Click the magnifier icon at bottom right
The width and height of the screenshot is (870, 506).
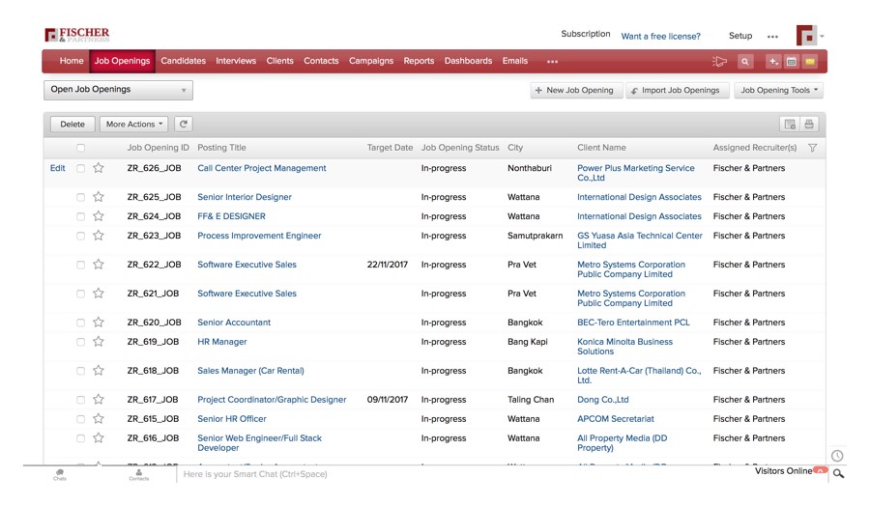point(838,474)
